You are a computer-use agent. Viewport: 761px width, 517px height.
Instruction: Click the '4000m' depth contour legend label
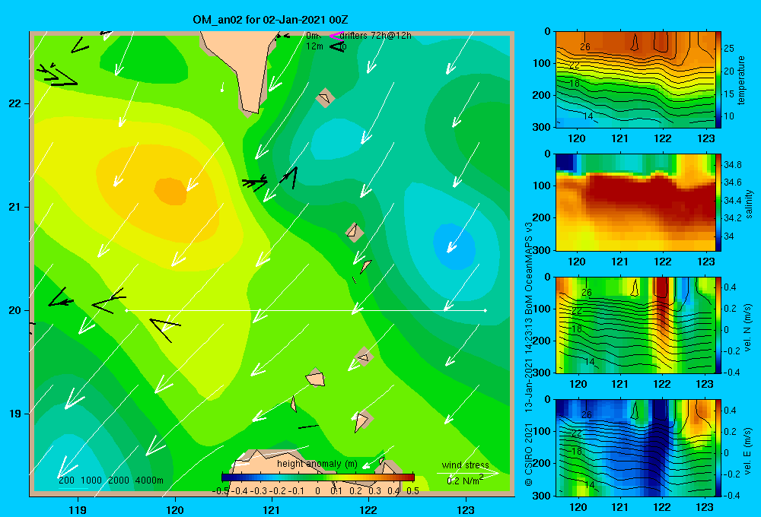click(149, 481)
